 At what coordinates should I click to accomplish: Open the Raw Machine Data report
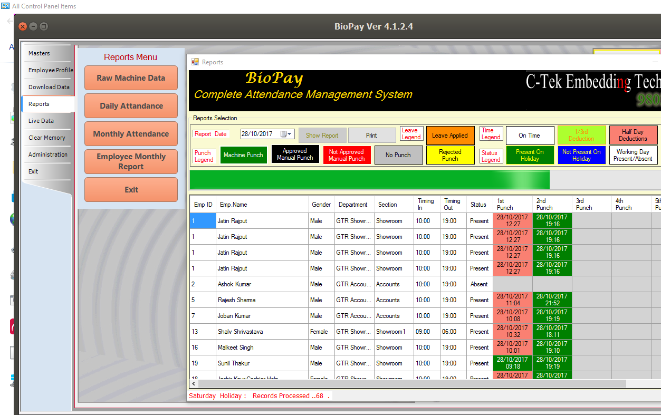131,78
